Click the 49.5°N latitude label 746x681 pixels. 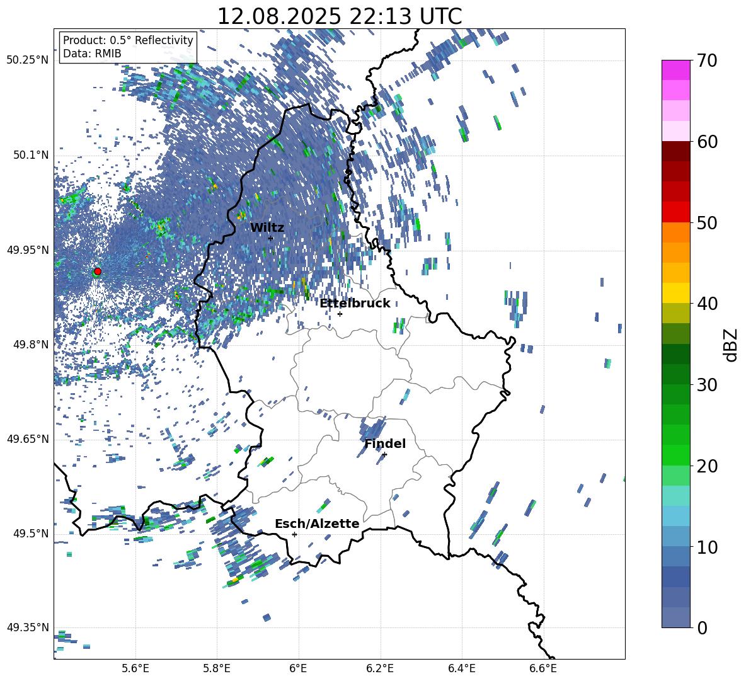click(x=31, y=534)
